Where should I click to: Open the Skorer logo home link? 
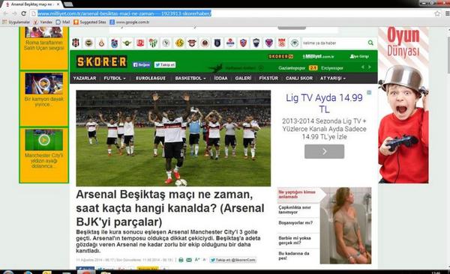(101, 61)
